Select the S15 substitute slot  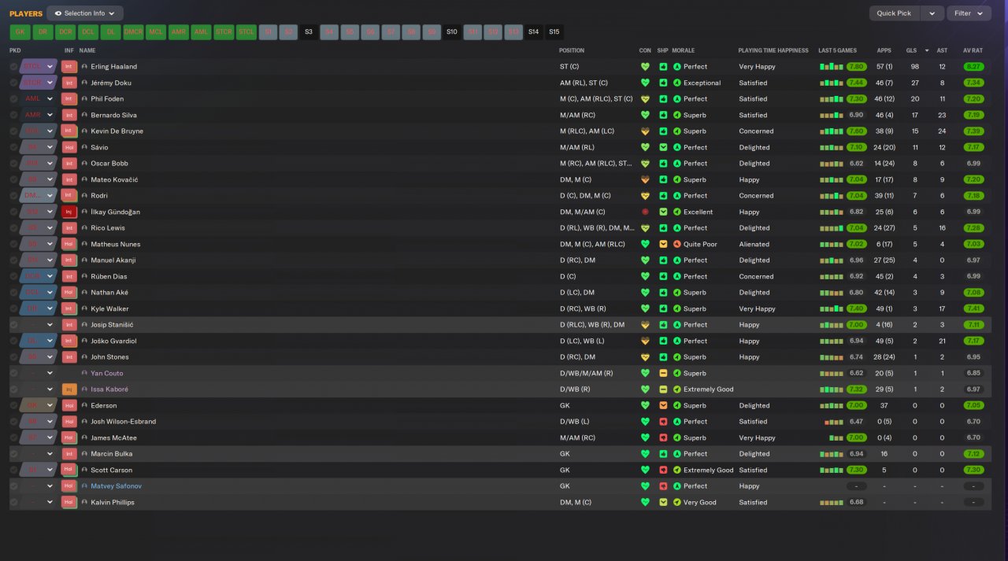point(554,32)
